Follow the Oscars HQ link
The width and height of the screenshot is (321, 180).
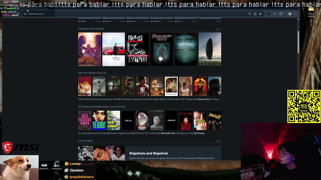203,99
